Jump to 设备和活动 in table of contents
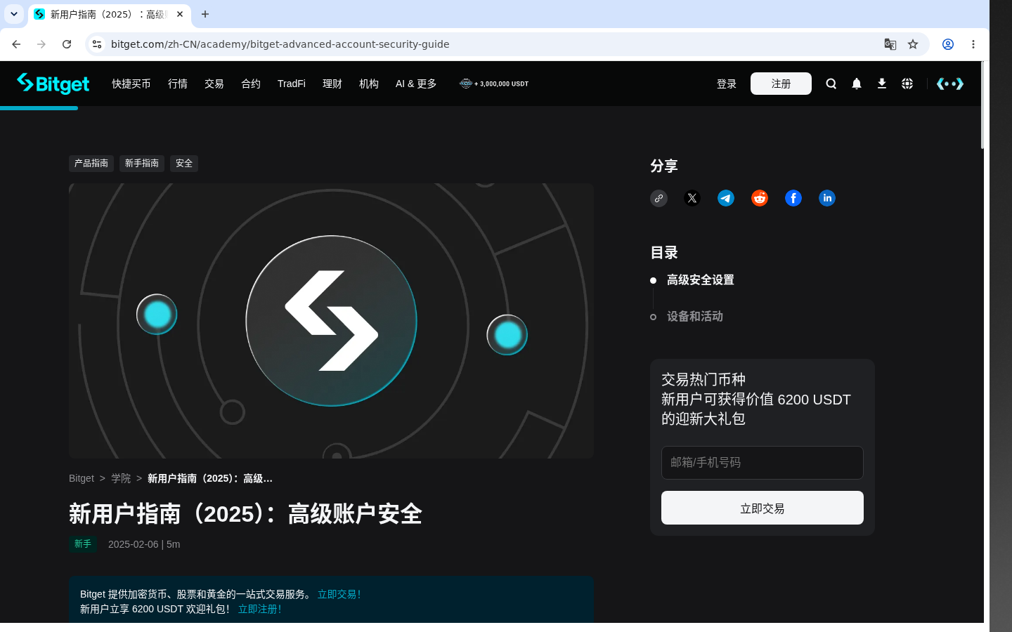 point(695,317)
